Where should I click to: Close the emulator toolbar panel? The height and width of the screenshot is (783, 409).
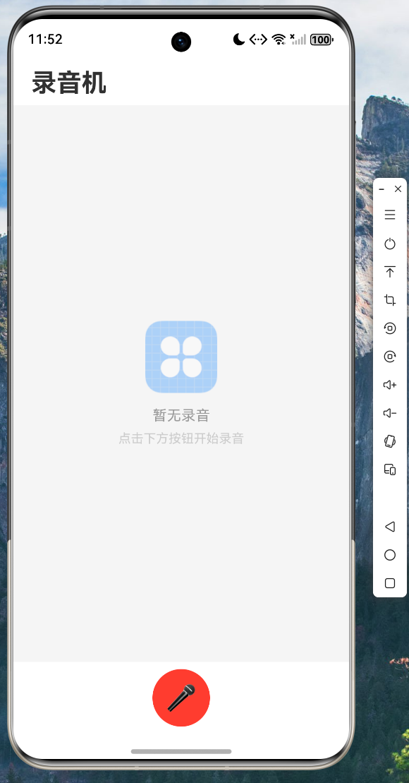click(398, 189)
